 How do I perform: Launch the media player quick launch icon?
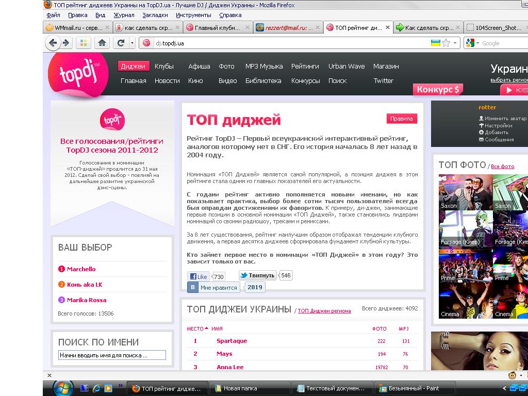[108, 388]
